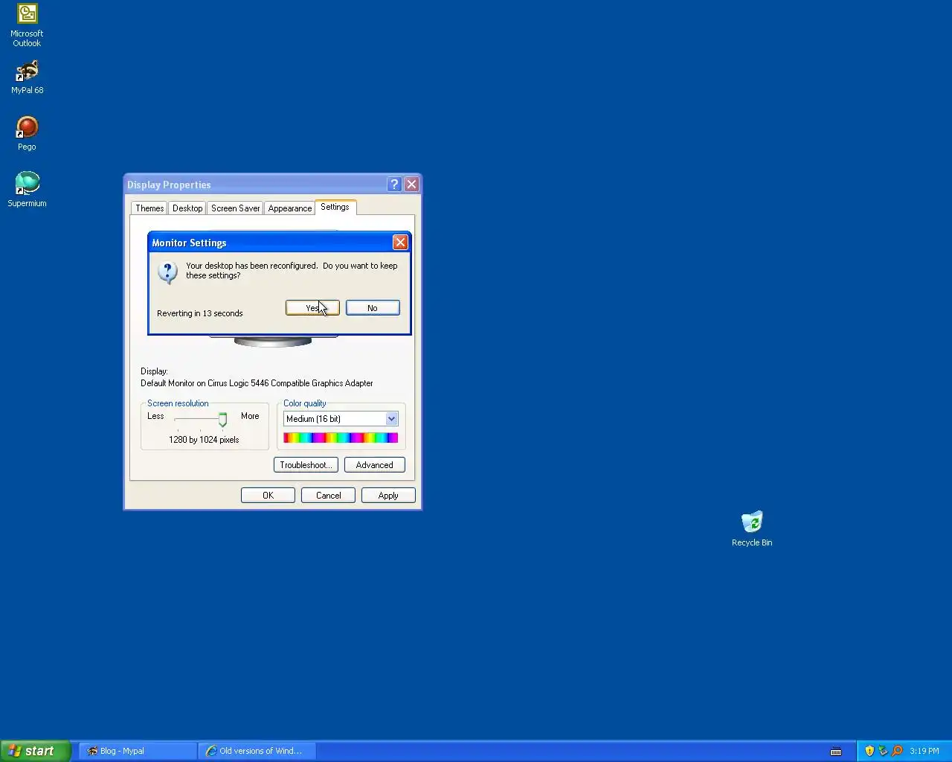952x762 pixels.
Task: Click the orange magnifier tray icon
Action: coord(897,751)
